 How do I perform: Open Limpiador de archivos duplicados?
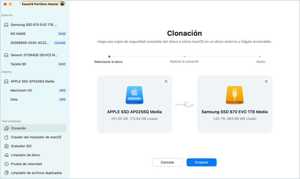point(34,173)
